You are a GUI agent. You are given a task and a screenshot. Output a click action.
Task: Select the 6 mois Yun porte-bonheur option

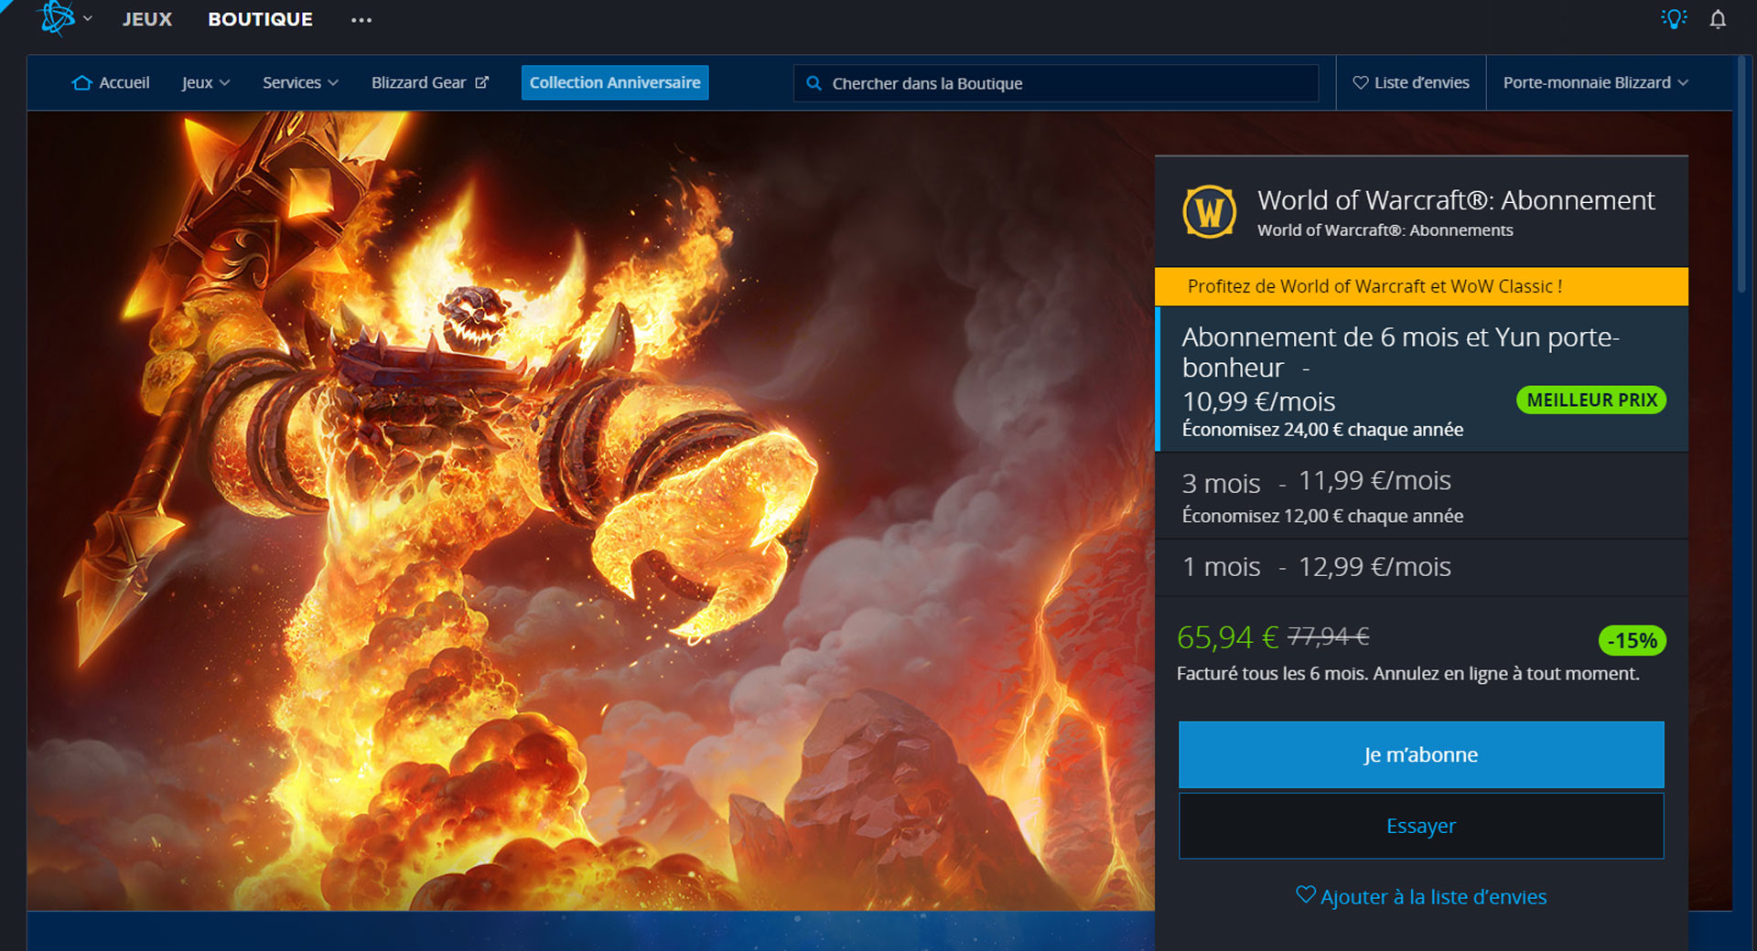(1421, 379)
